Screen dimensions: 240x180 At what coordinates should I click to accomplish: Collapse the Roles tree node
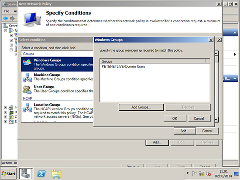[6, 31]
